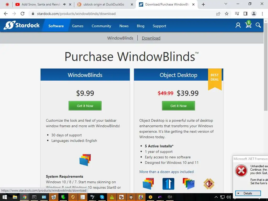Open the shopping cart with one item
The height and width of the screenshot is (201, 268).
point(248,24)
